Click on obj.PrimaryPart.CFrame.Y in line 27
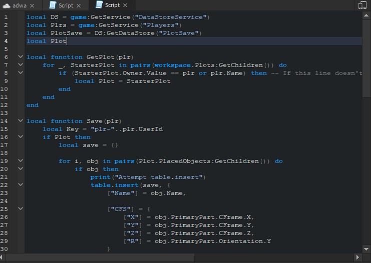Viewport: 371px width, 263px height. click(x=203, y=225)
